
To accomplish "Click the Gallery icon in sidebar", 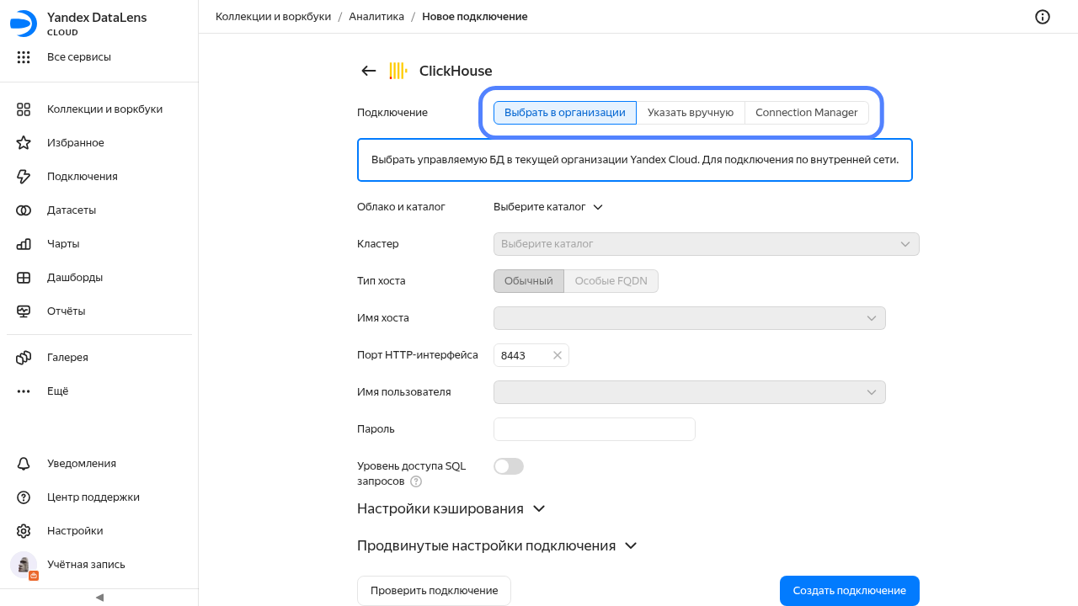I will [x=24, y=358].
